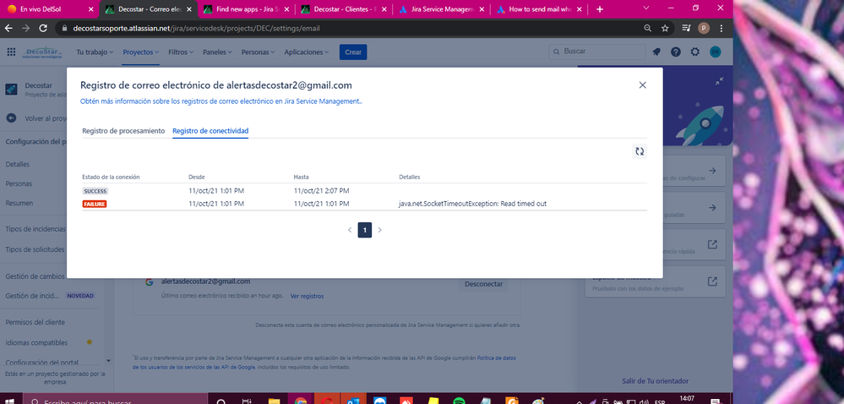
Task: Close the 'Find new apps' tab
Action: click(286, 9)
